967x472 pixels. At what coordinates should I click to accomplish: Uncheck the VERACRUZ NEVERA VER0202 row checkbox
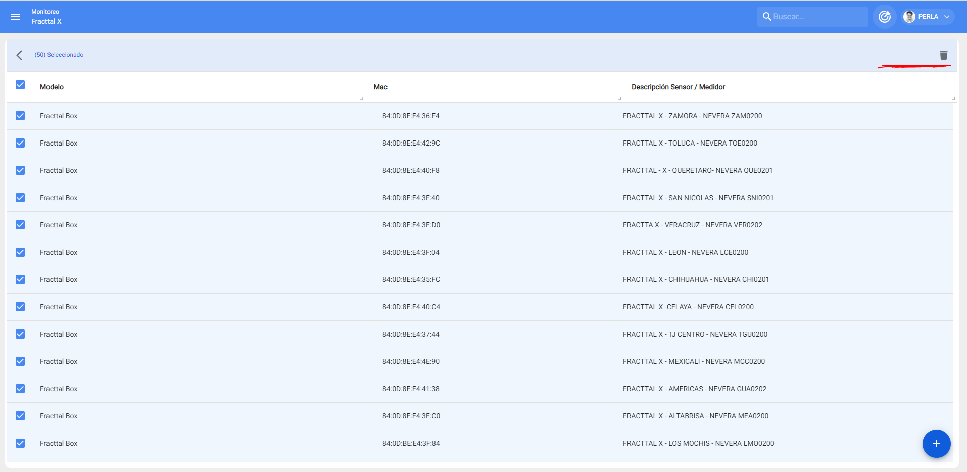[20, 225]
